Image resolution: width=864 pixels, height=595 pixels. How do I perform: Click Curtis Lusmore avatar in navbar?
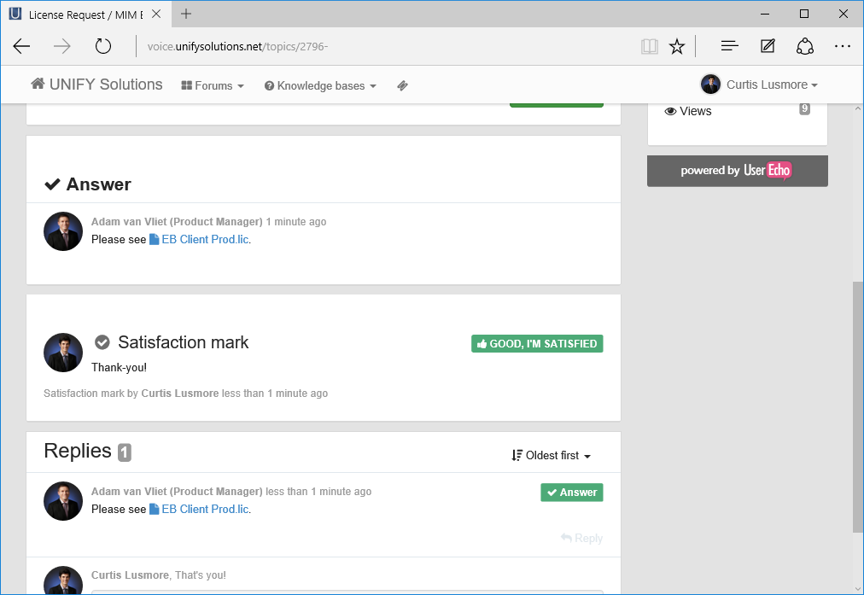711,85
